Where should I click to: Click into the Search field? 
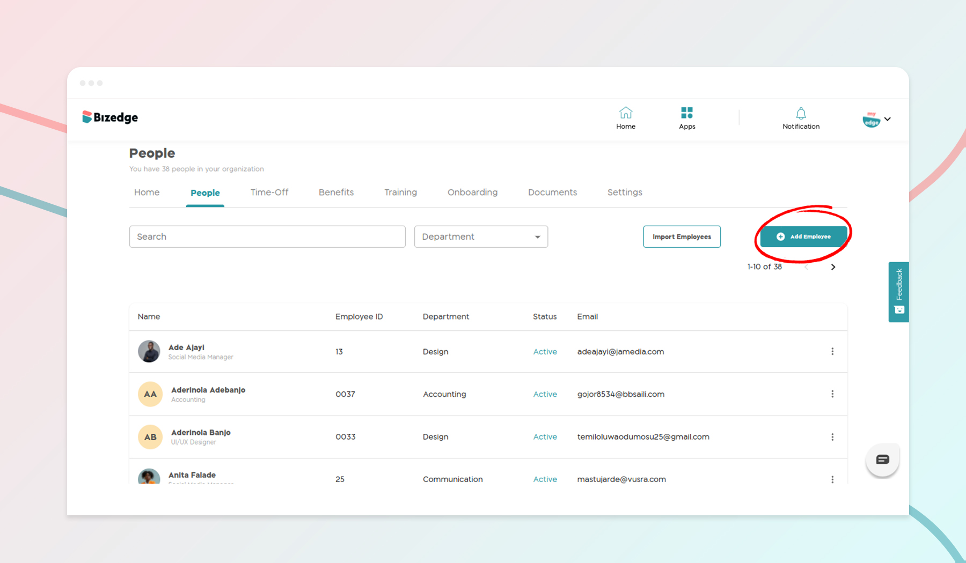coord(267,237)
